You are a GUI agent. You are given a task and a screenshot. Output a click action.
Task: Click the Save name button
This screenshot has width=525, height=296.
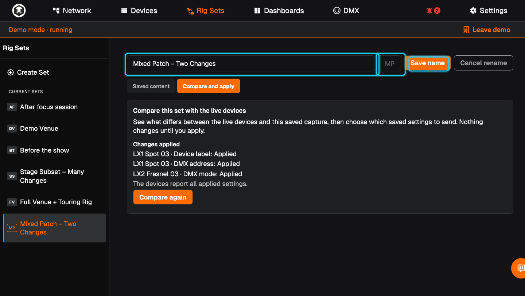pos(428,63)
